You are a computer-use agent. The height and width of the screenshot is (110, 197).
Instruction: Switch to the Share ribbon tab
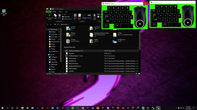click(x=60, y=12)
